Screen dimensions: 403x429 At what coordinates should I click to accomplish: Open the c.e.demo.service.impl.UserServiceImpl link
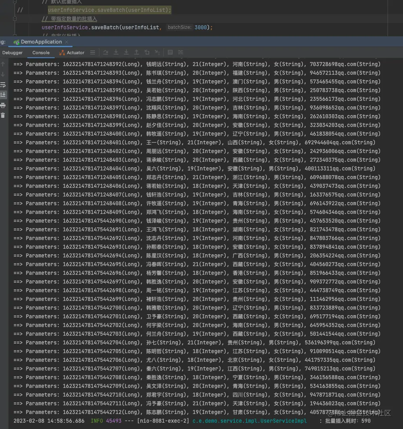click(x=249, y=421)
